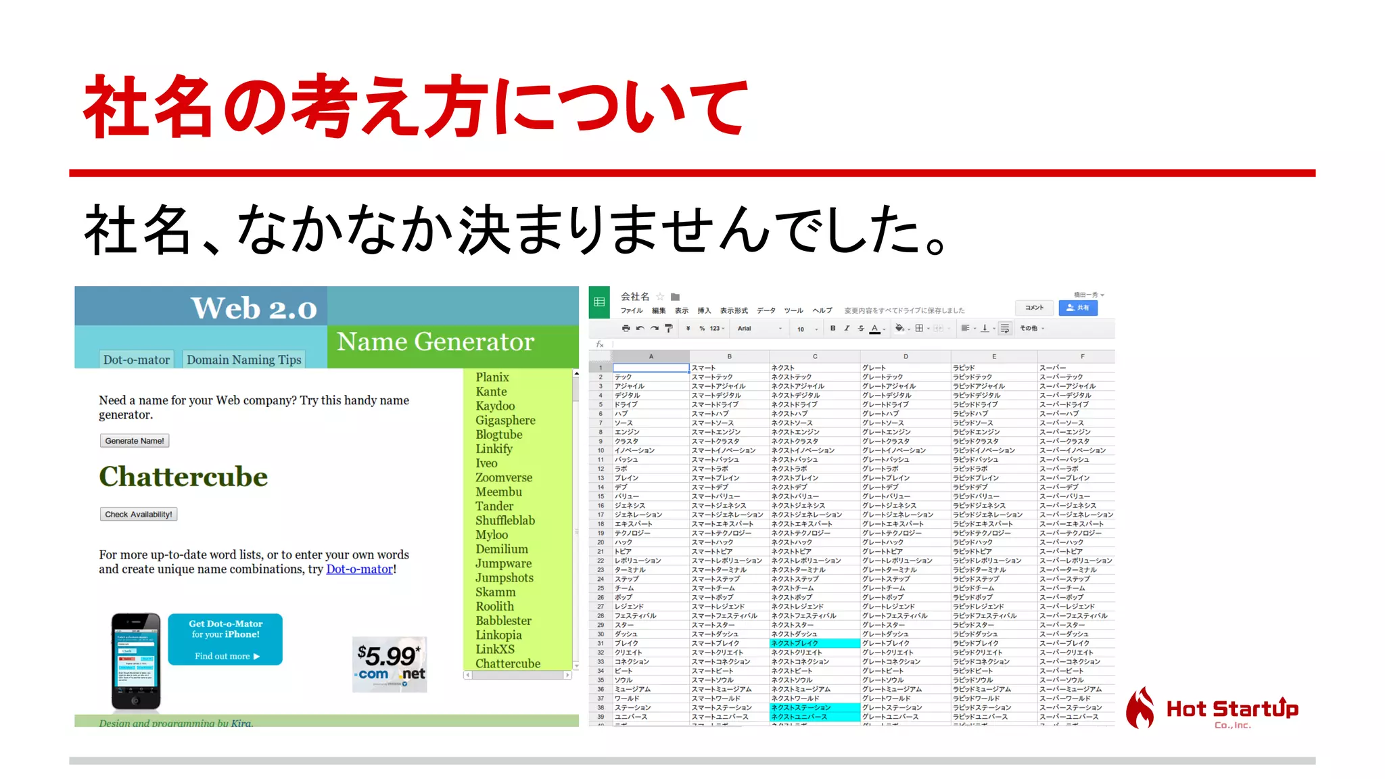Open the ツール menu
Image resolution: width=1385 pixels, height=779 pixels.
click(794, 311)
